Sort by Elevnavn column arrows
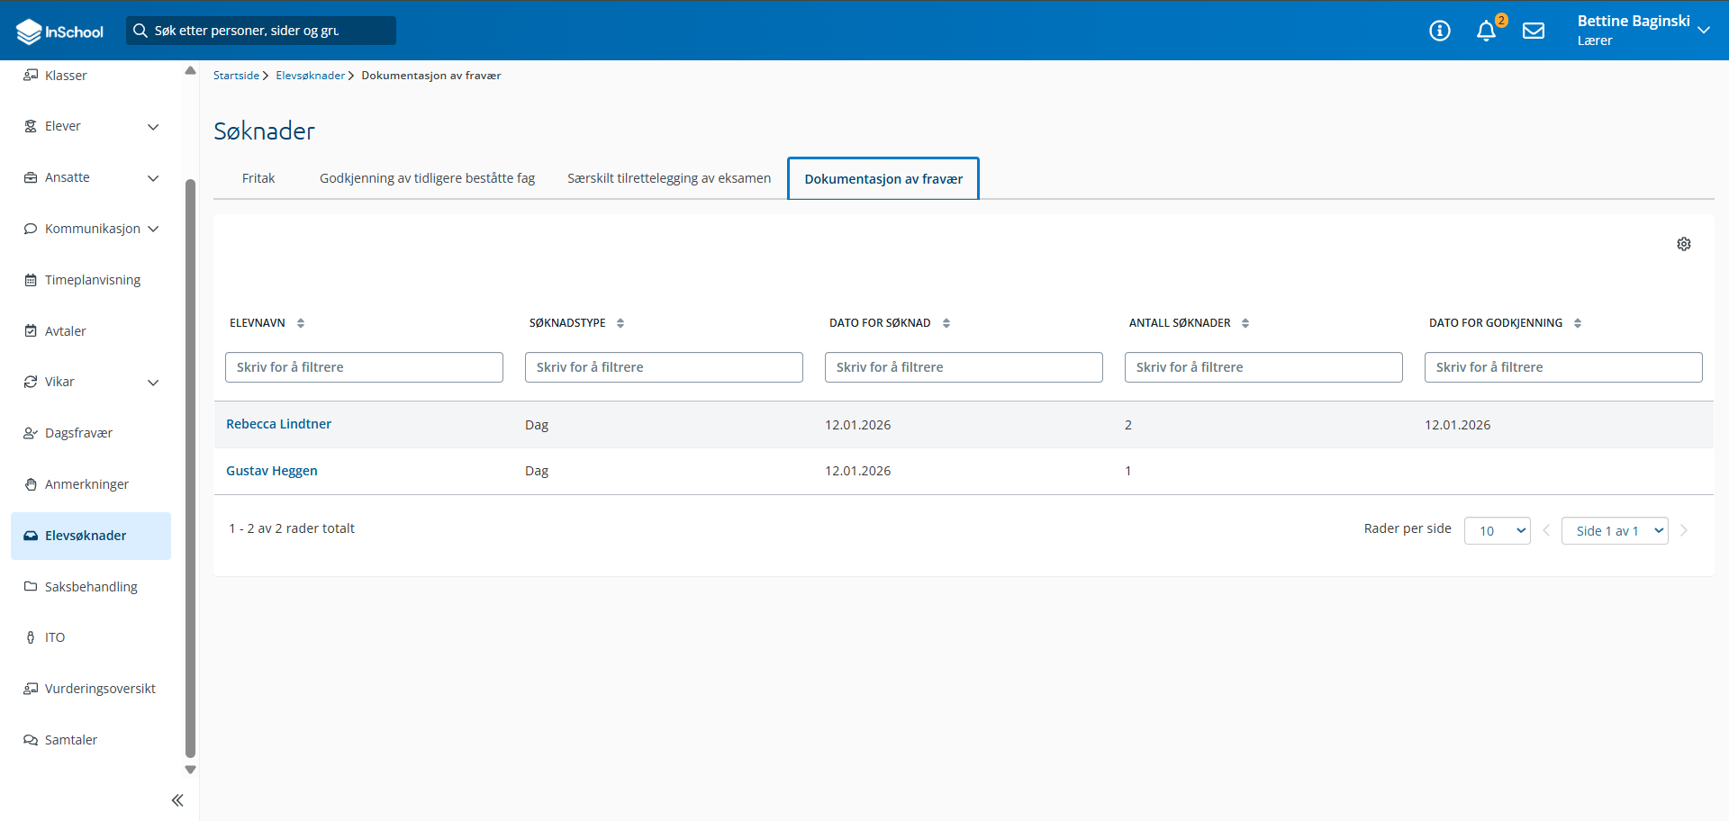This screenshot has height=821, width=1729. 301,323
